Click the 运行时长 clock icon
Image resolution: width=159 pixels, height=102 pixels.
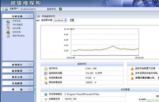tap(46, 68)
